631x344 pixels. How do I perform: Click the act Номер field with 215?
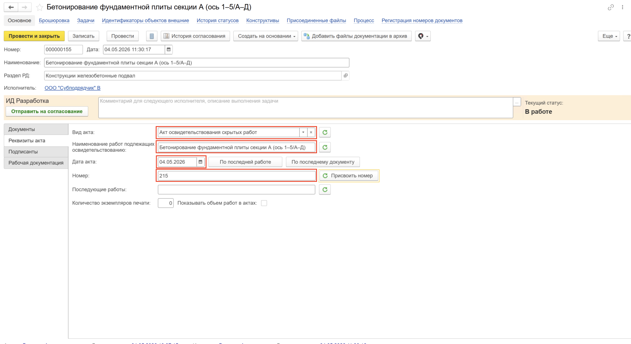(x=237, y=176)
